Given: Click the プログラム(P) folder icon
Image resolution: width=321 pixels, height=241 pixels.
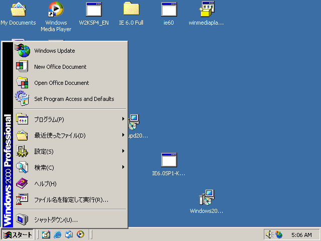Looking at the screenshot, I should click(x=22, y=119).
